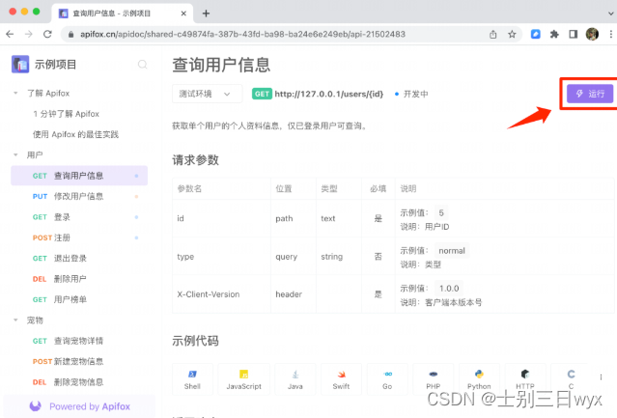
Task: Click the request URL http://127.0.0.1/users/{id}
Action: click(329, 94)
